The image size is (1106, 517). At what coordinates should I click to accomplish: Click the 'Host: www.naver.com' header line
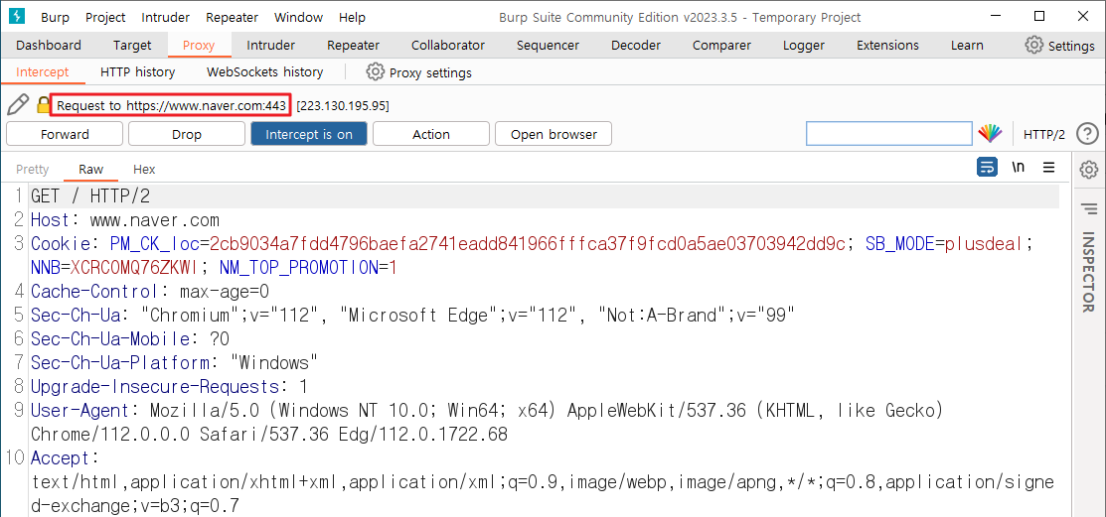(x=125, y=220)
